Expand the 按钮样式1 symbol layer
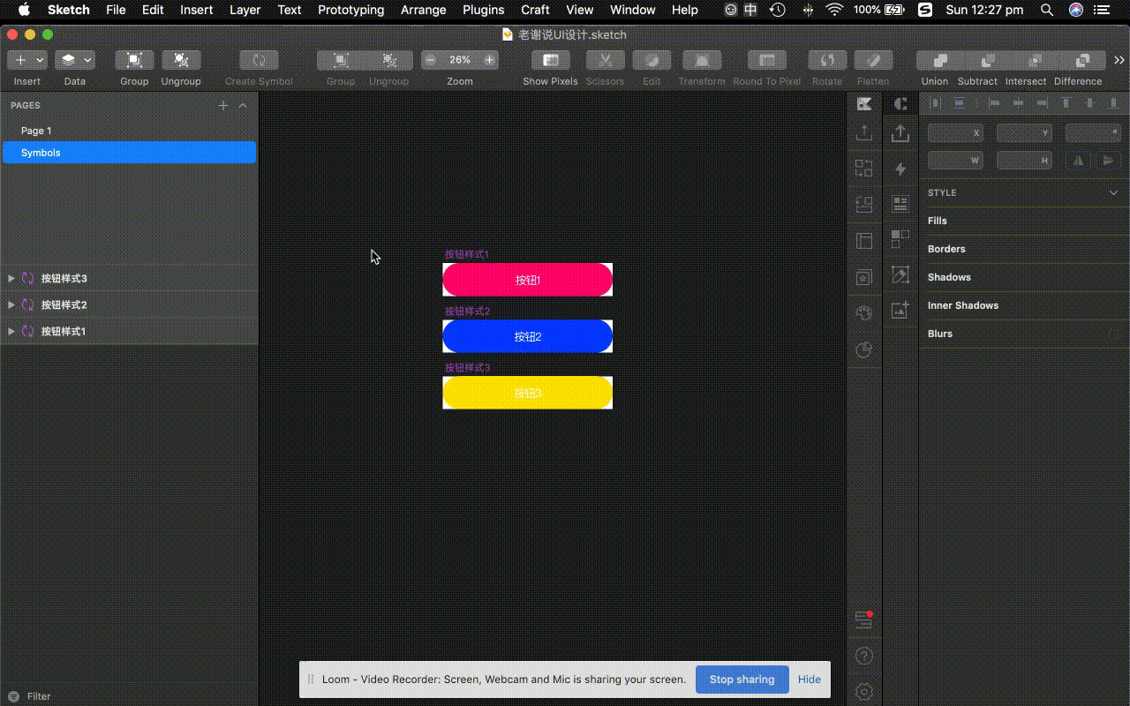Screen dimensions: 1130x706 coord(11,331)
